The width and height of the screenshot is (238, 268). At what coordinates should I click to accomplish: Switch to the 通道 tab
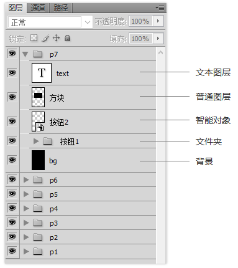38,8
